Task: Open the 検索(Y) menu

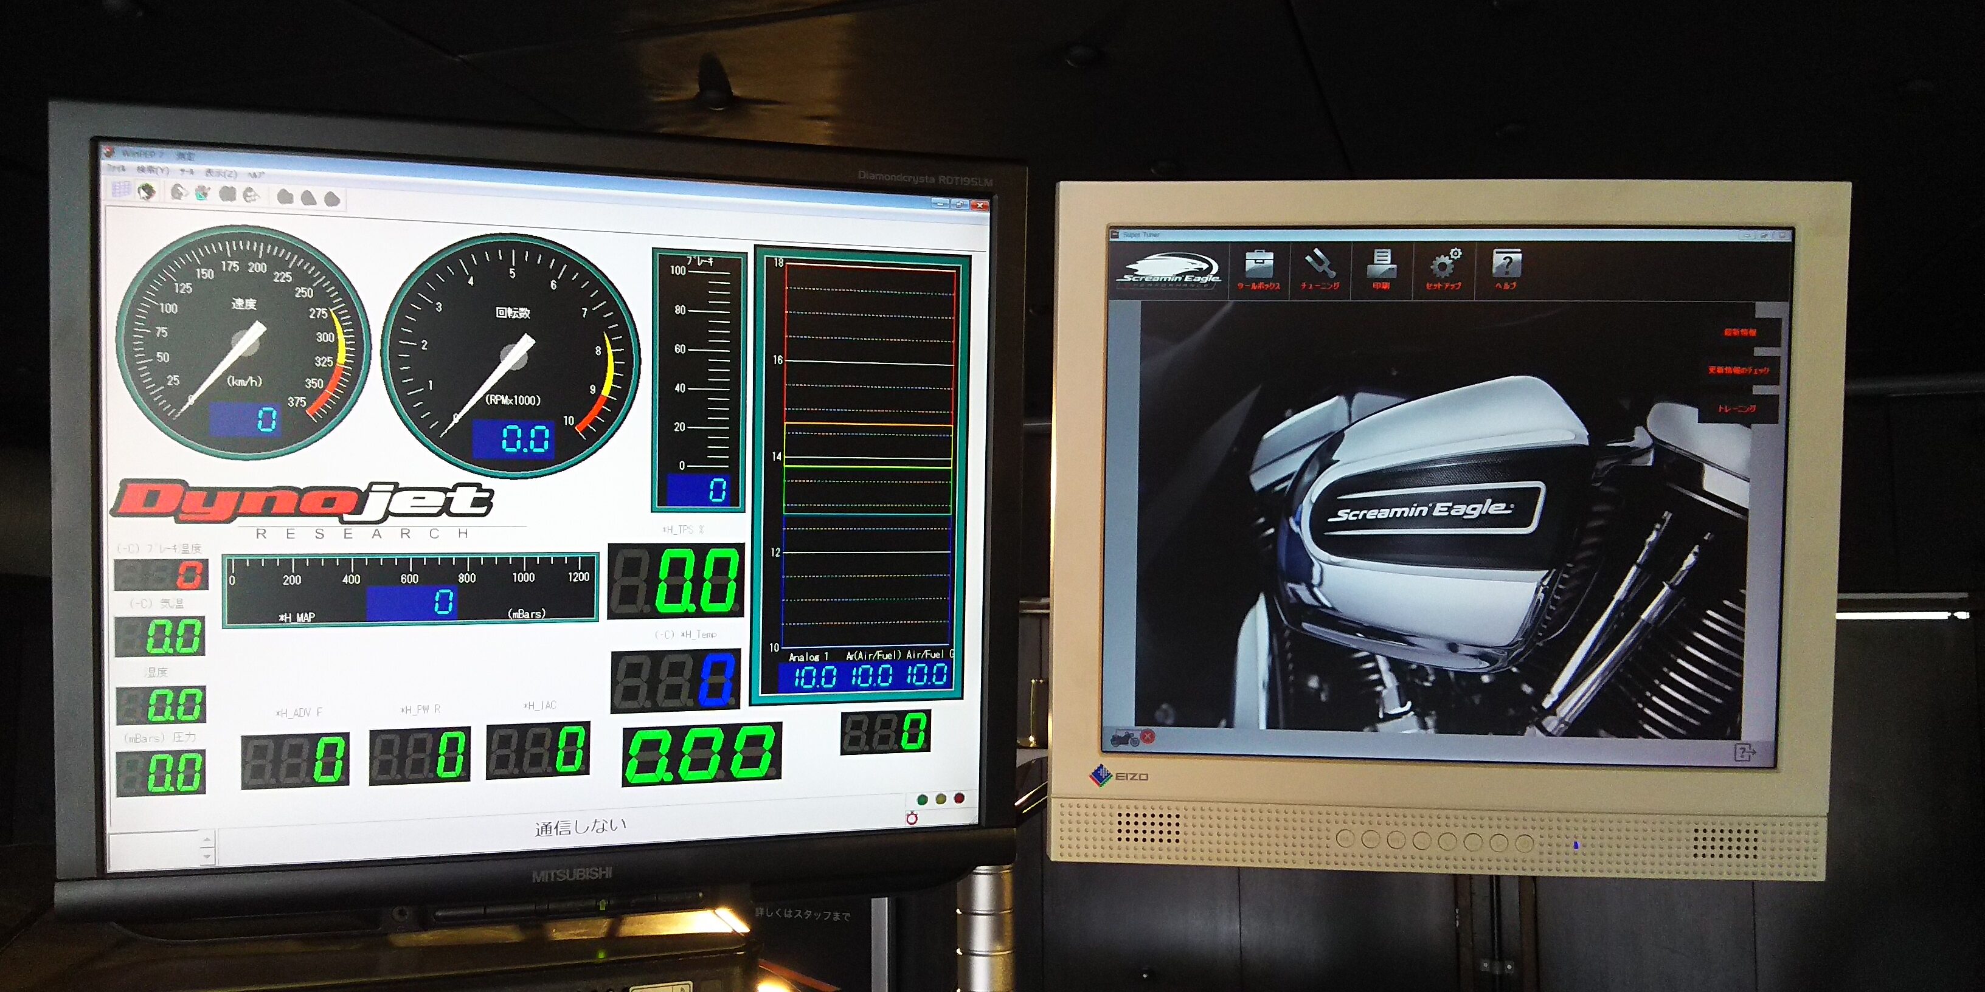Action: click(x=153, y=170)
